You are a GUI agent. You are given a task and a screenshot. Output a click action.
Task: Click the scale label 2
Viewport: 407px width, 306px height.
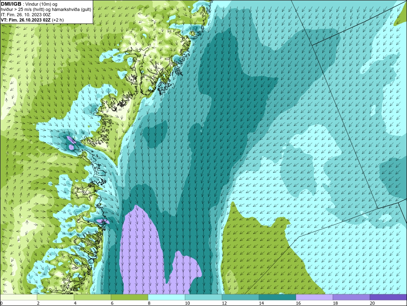point(38,303)
